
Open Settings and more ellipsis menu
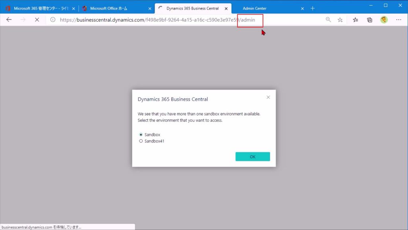tap(398, 20)
